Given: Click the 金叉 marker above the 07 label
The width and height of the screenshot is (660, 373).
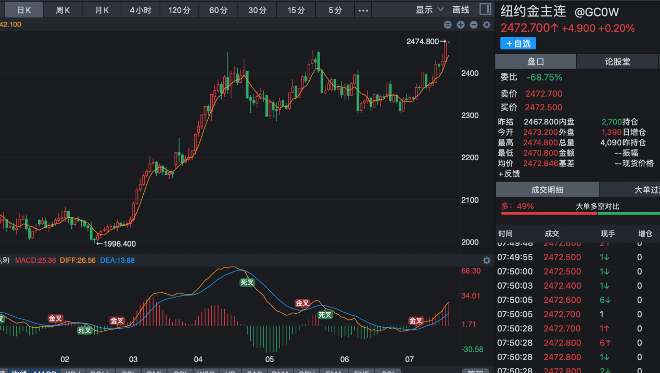Looking at the screenshot, I should [x=416, y=320].
